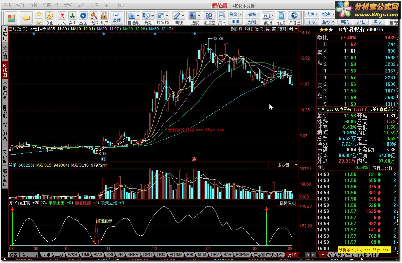Click the 指标平台 bottom tab
402x263 pixels.
(29, 255)
